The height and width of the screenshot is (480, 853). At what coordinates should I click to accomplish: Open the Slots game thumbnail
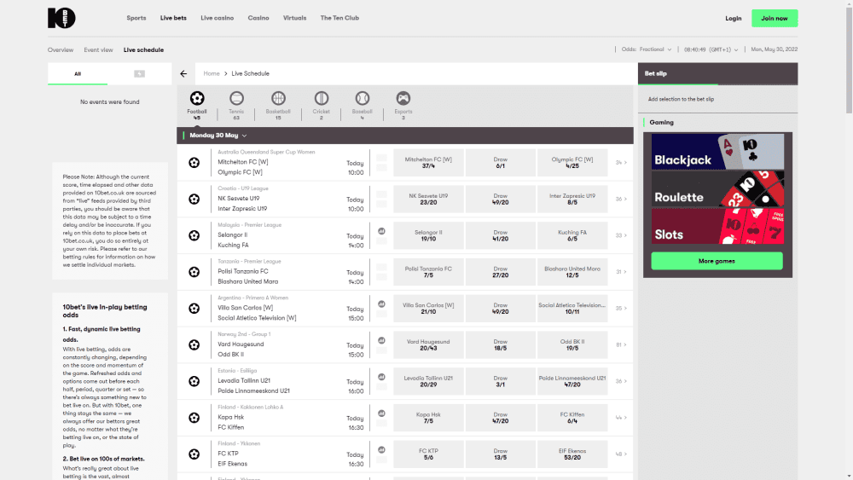[717, 226]
